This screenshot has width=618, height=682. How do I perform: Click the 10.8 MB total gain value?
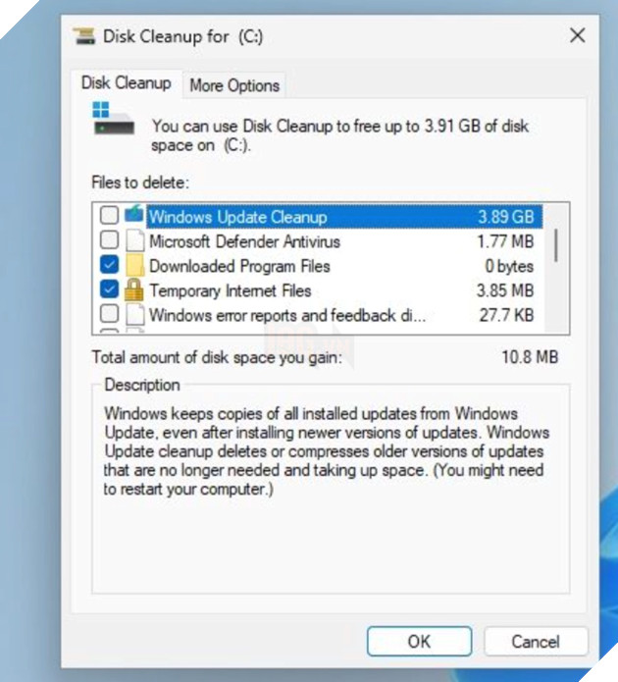530,357
